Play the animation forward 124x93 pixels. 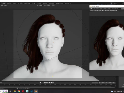[50, 83]
